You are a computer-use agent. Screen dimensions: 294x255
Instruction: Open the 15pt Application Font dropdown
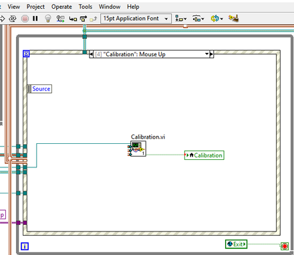pos(136,19)
